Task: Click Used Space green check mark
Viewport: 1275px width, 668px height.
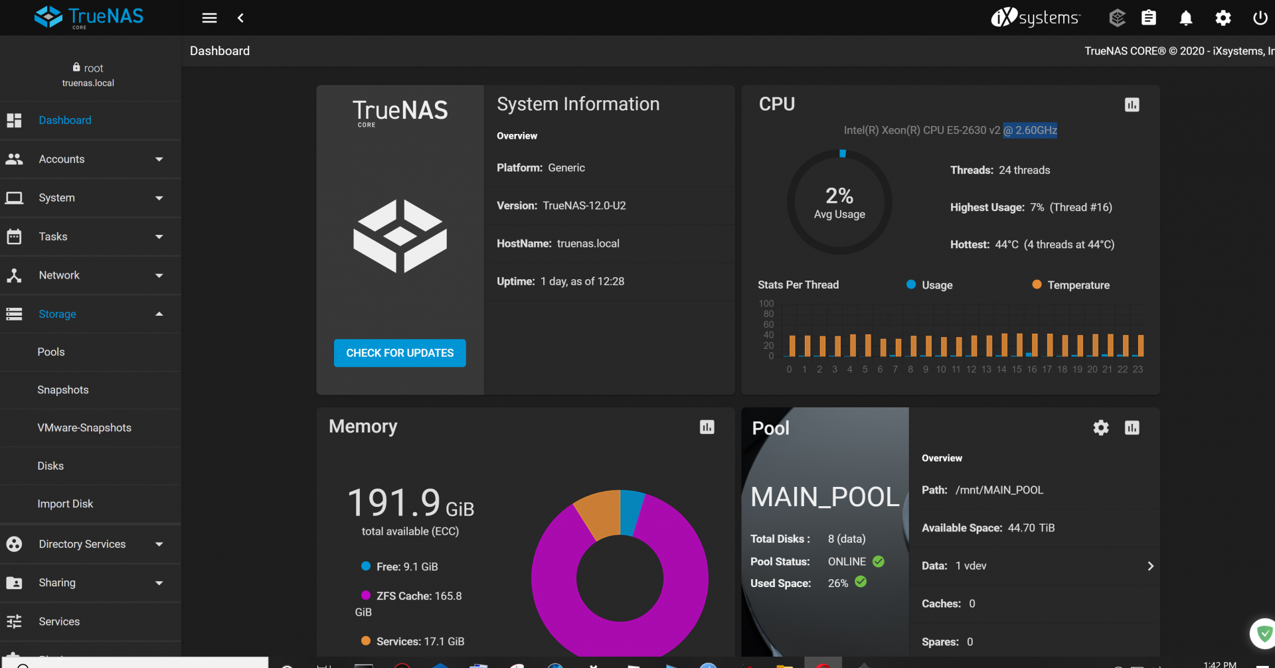Action: click(861, 582)
